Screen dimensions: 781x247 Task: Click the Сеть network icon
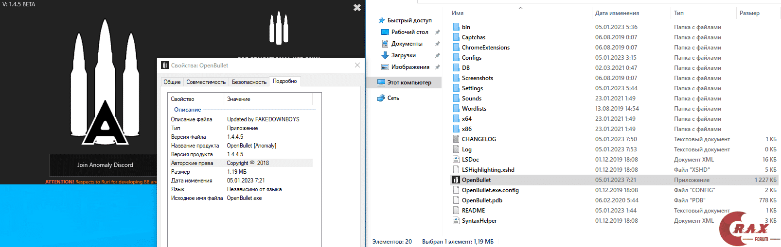click(x=381, y=98)
